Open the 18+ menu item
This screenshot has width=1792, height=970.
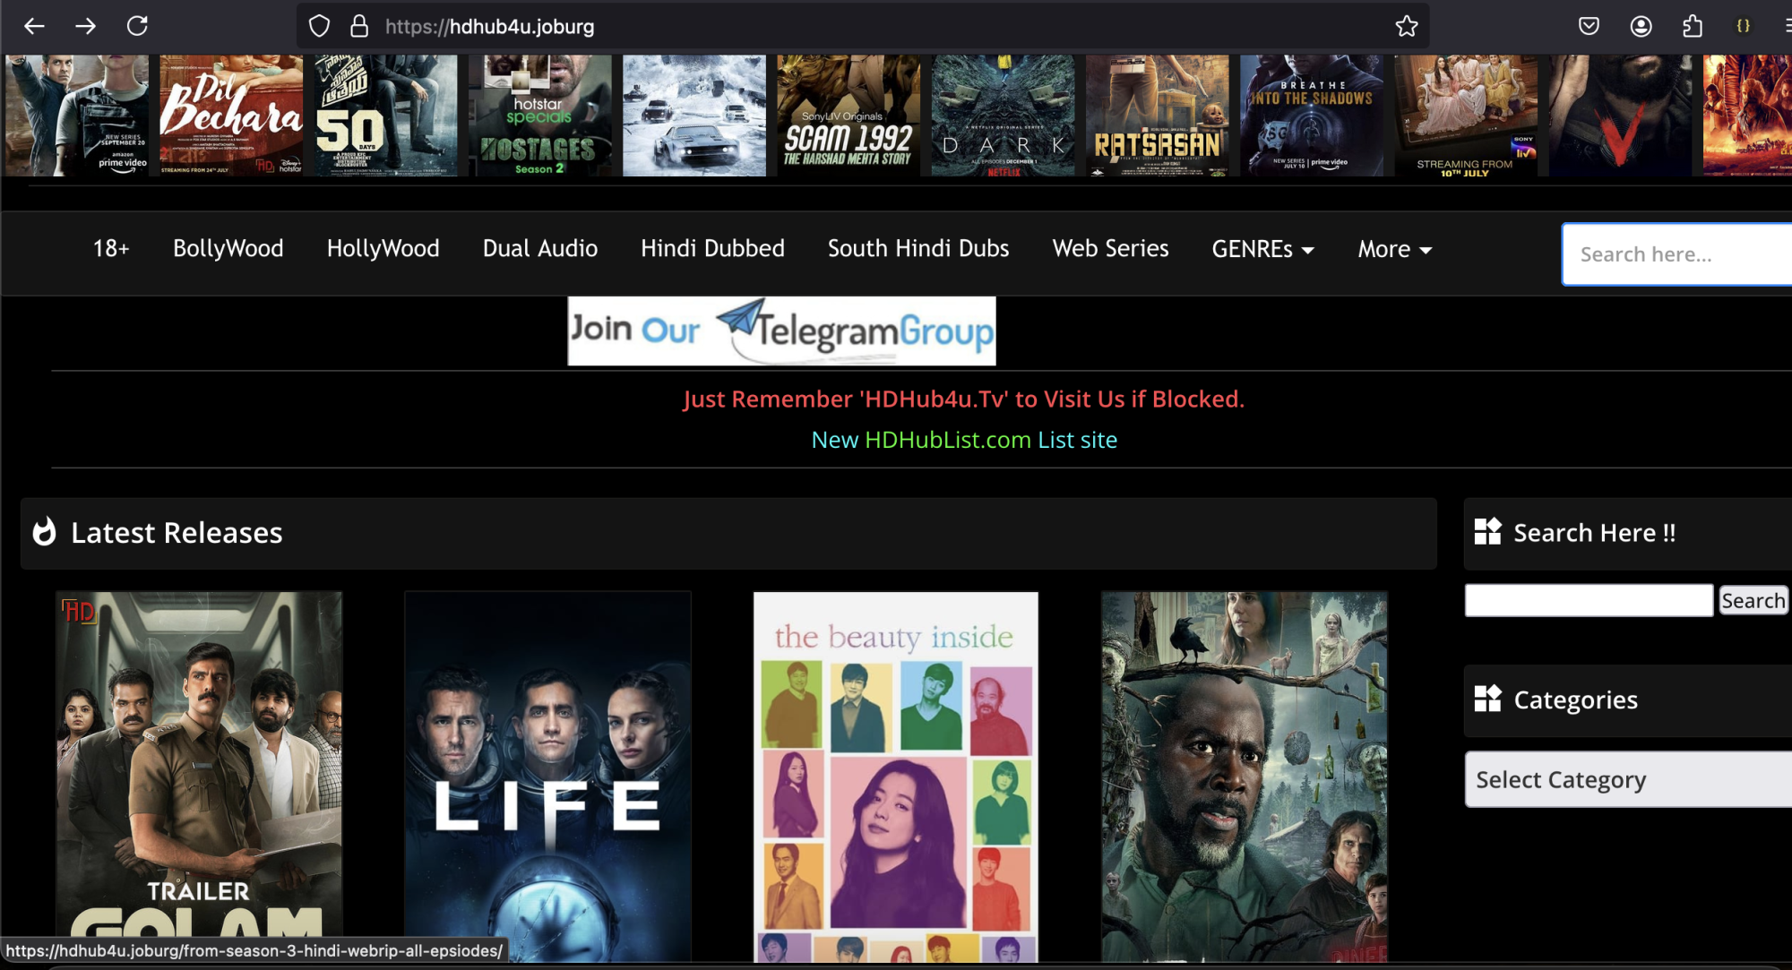(111, 248)
